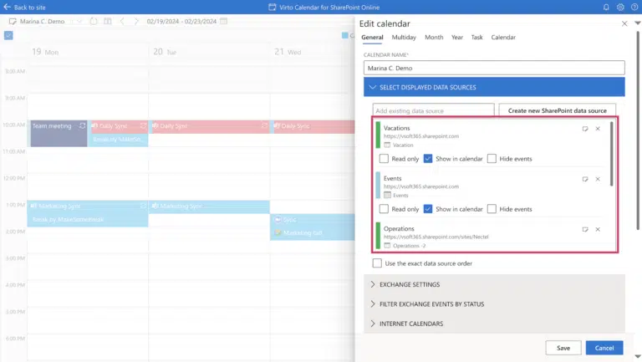Screen dimensions: 642x362
Task: Click the data sources list scrollbar
Action: tap(612, 154)
